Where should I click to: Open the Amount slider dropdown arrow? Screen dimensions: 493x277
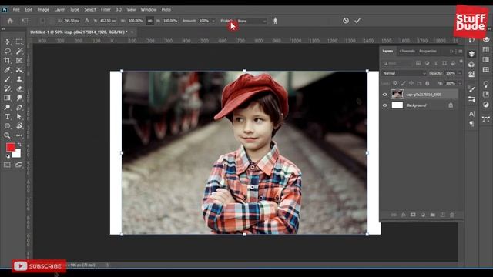(213, 21)
